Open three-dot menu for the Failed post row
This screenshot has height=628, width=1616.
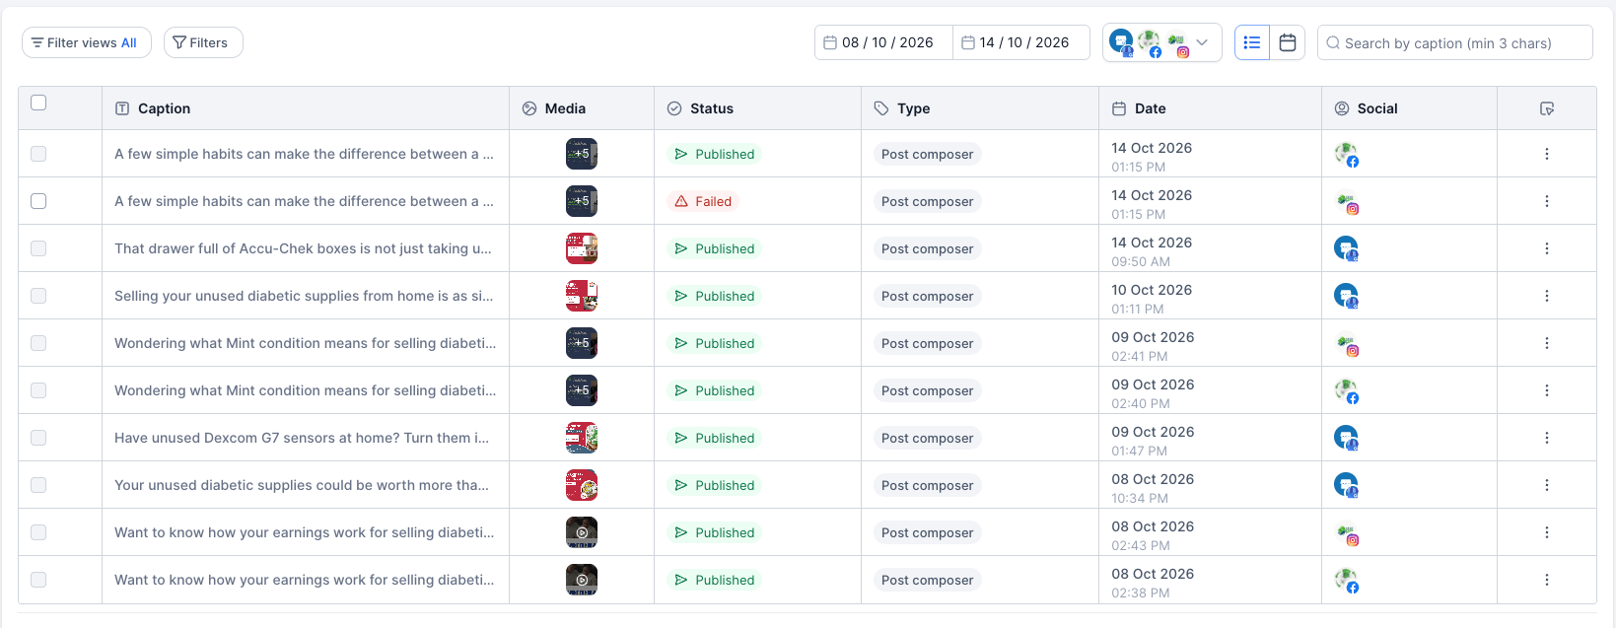pos(1547,201)
